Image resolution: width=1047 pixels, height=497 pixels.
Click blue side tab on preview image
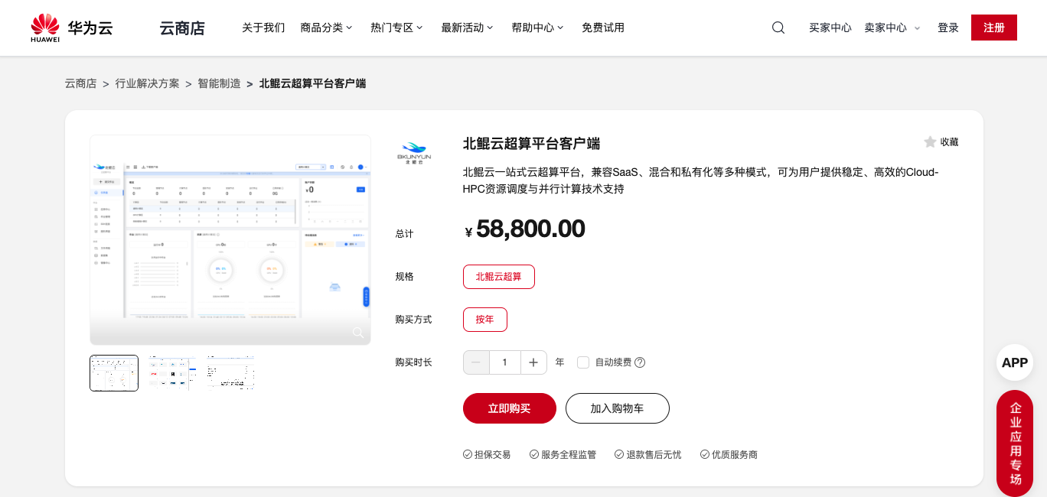pyautogui.click(x=367, y=297)
